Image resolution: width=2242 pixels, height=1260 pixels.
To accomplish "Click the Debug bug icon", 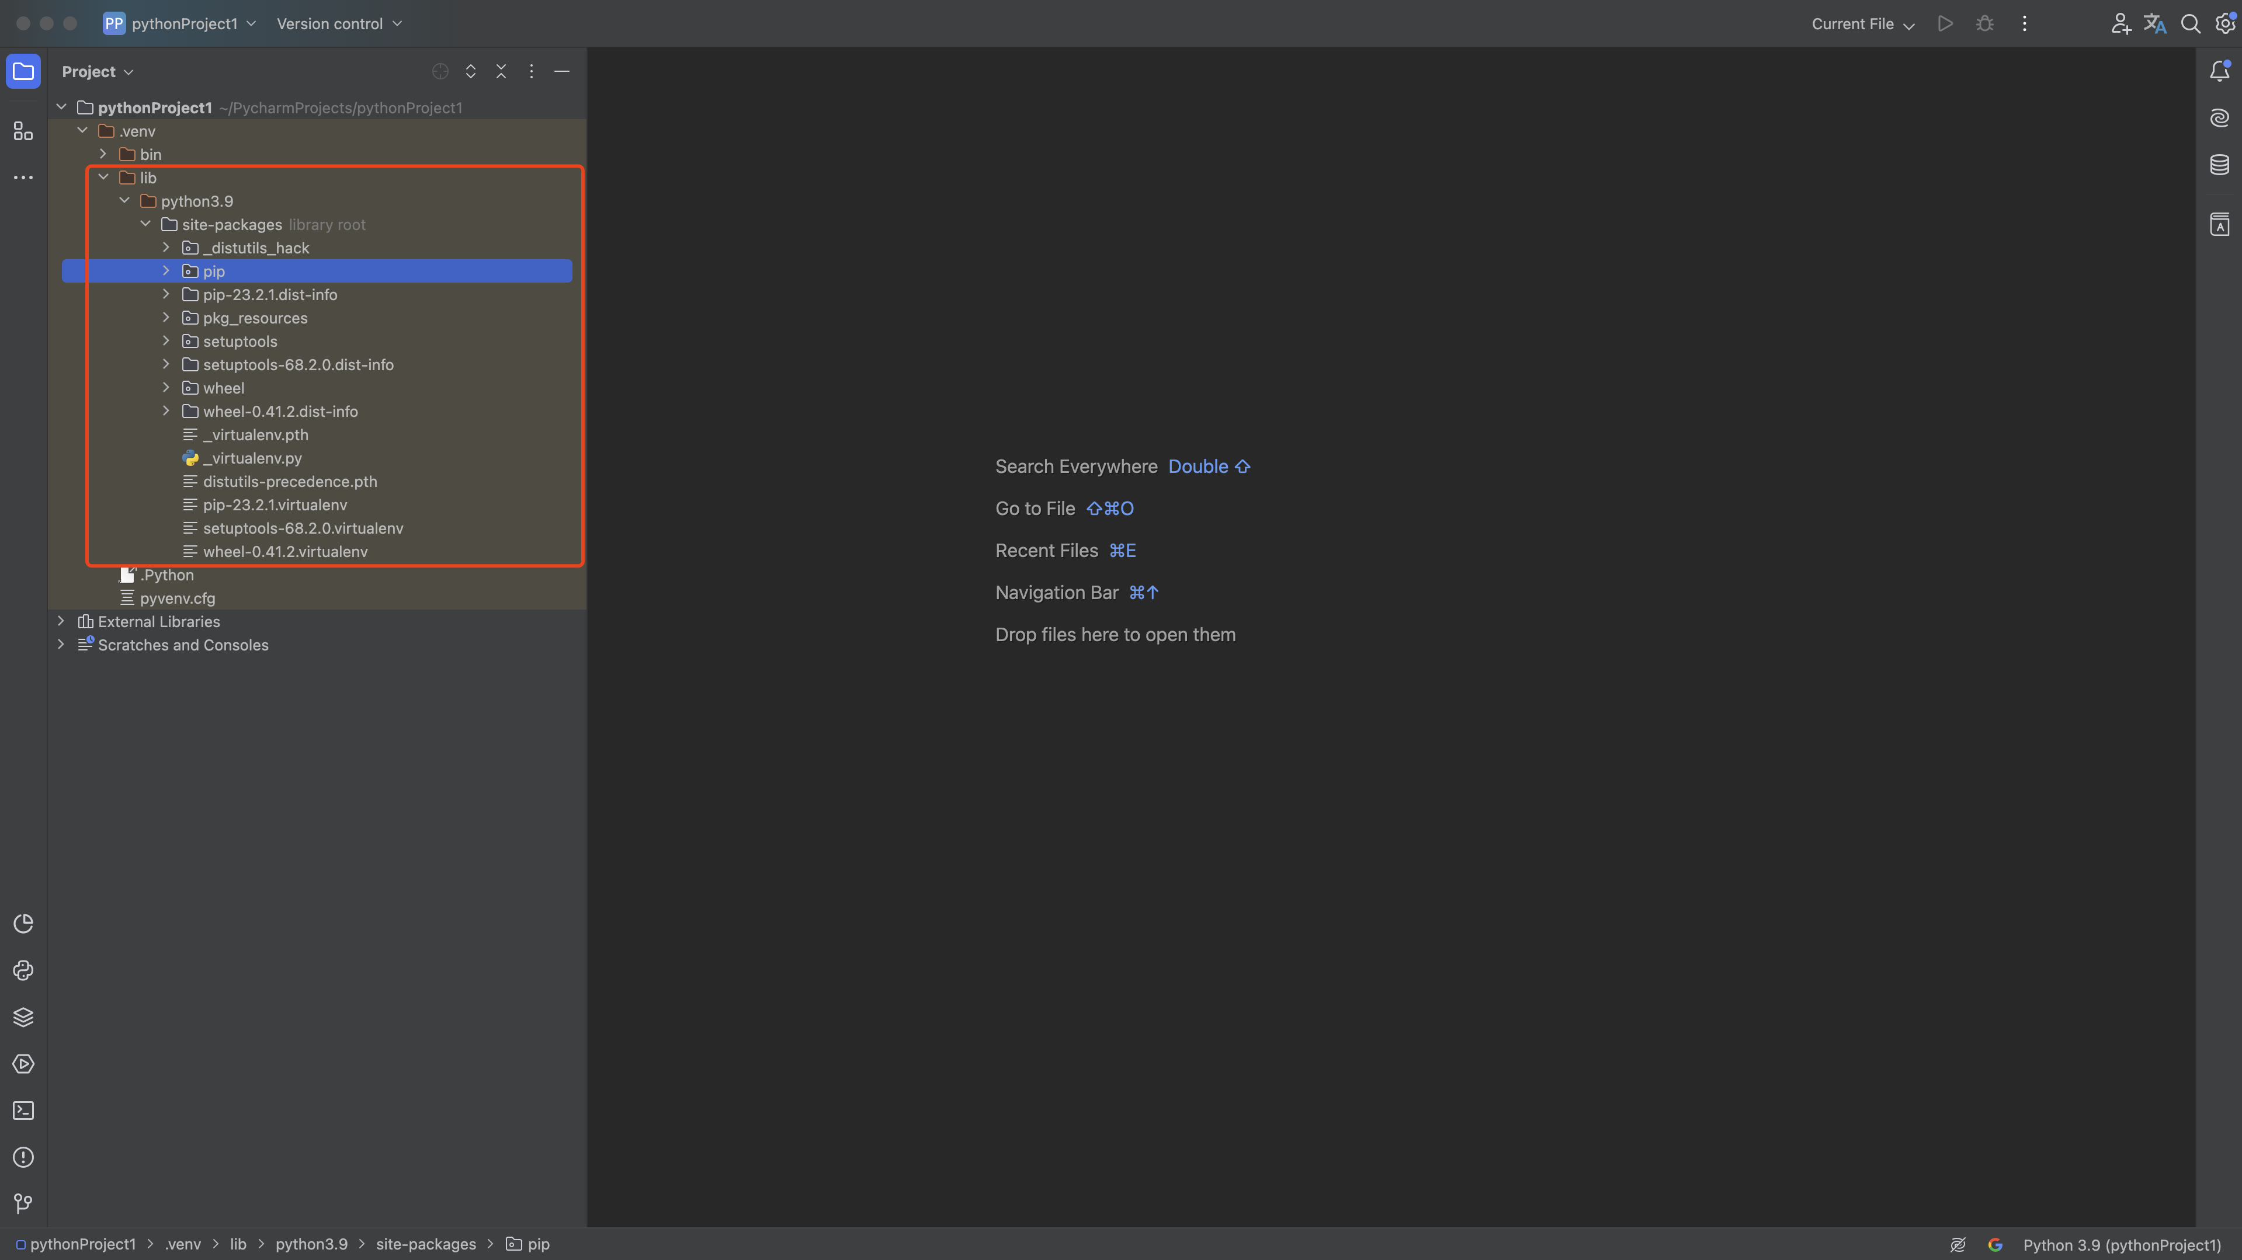I will click(1984, 23).
